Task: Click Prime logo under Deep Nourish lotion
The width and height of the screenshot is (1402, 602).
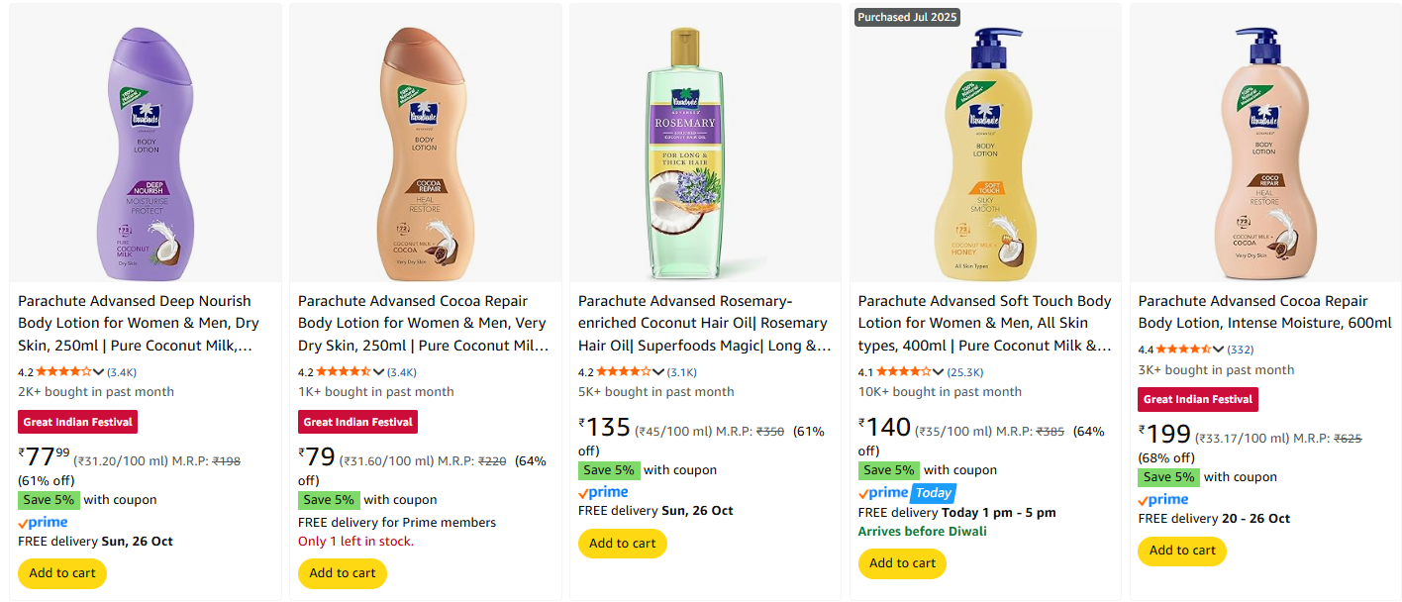Action: tap(43, 522)
